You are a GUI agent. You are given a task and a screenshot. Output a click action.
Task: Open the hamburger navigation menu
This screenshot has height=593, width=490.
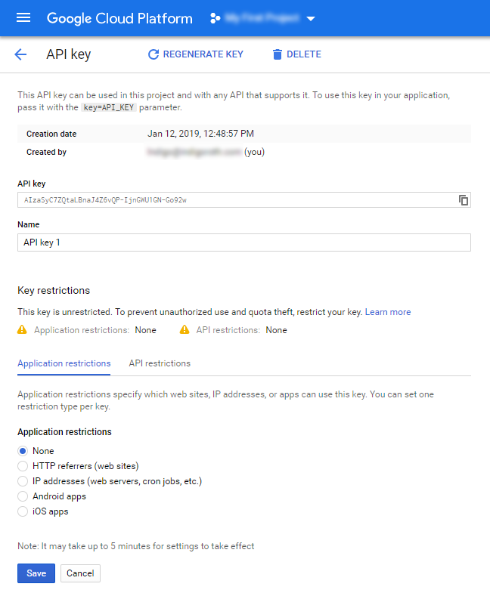(23, 18)
